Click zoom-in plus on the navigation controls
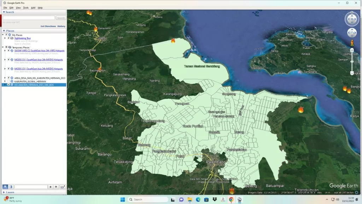Screen dimensions: 362x204 352,50
